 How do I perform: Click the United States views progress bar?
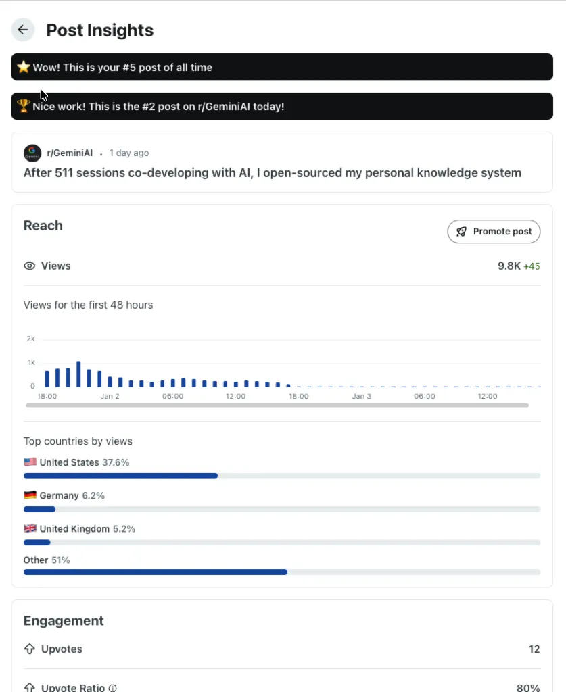point(120,476)
